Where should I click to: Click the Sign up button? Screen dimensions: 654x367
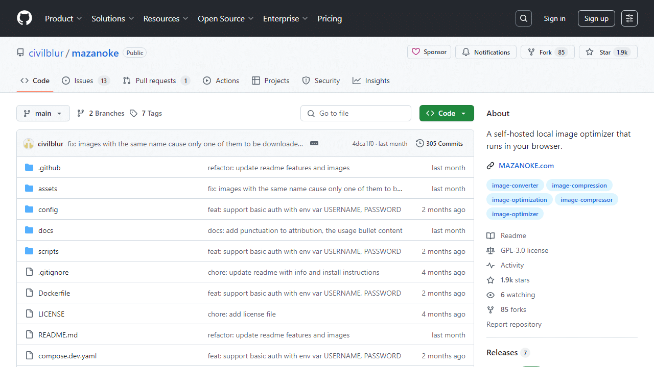(596, 18)
